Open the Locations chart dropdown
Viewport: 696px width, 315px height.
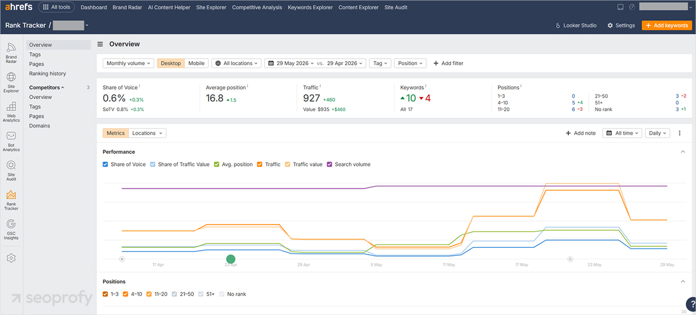coord(147,133)
